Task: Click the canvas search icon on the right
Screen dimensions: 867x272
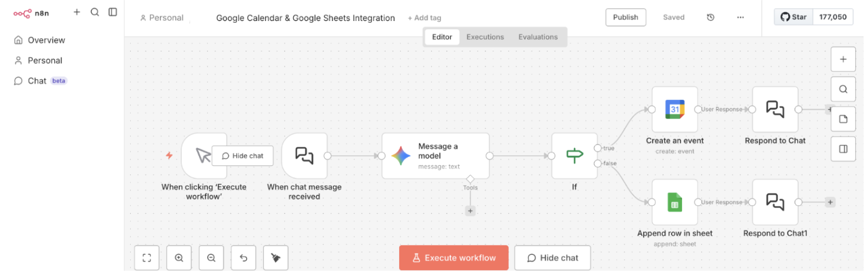Action: [x=843, y=89]
